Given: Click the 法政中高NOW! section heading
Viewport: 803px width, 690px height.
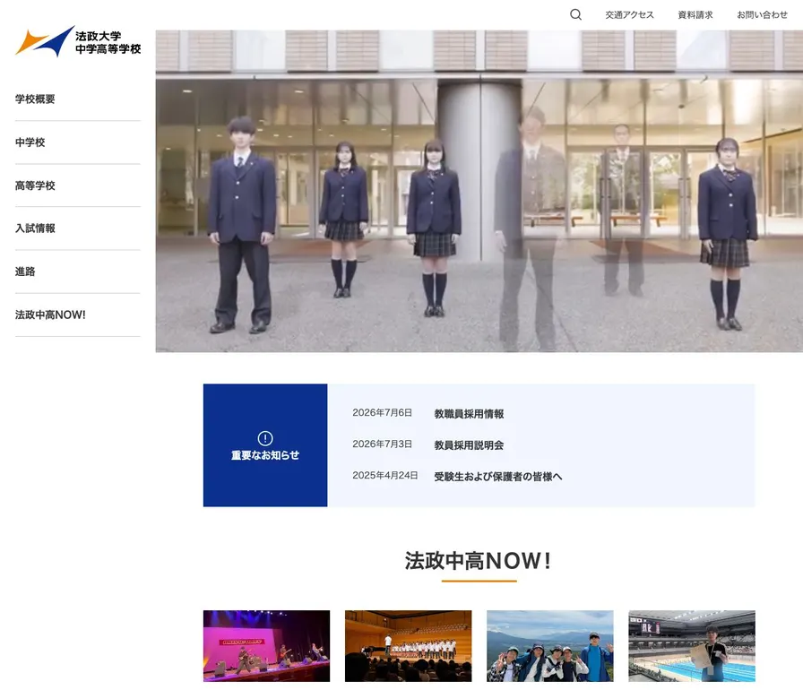Looking at the screenshot, I should point(478,561).
